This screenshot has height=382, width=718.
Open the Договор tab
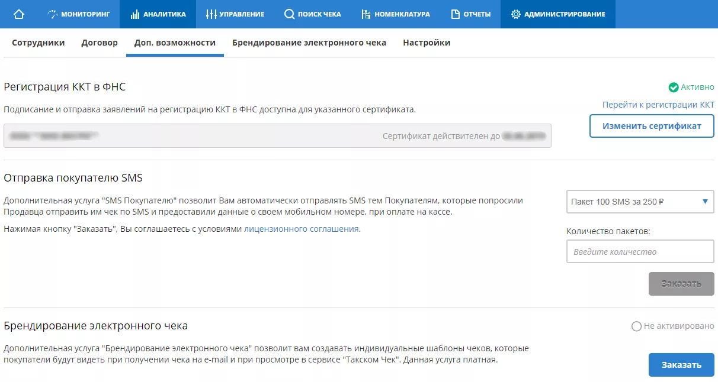click(x=100, y=43)
